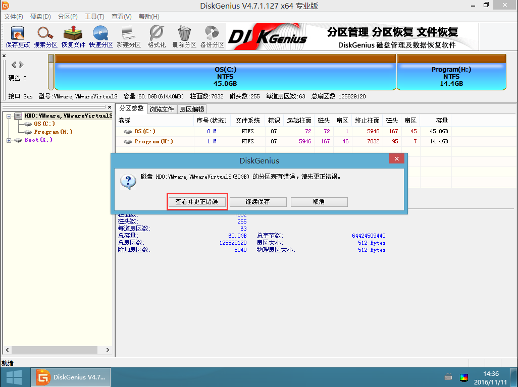Click the DiskGenius taskbar button
518x387 pixels.
point(71,377)
